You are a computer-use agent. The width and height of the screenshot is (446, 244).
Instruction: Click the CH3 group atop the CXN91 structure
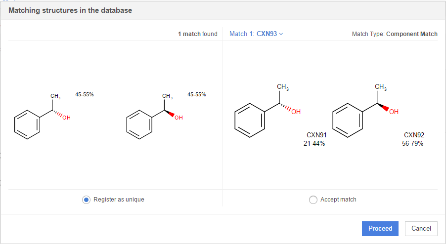283,87
